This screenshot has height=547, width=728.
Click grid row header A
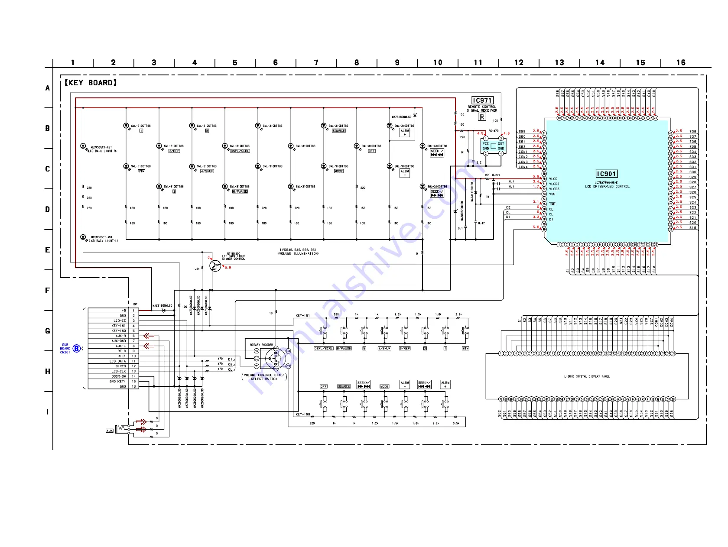[47, 88]
